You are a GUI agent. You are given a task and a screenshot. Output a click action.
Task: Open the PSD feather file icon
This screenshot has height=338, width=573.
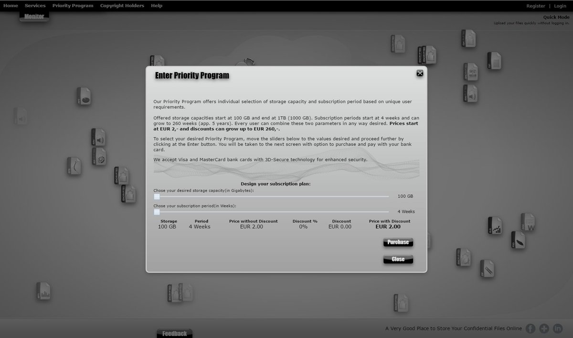[x=518, y=240]
